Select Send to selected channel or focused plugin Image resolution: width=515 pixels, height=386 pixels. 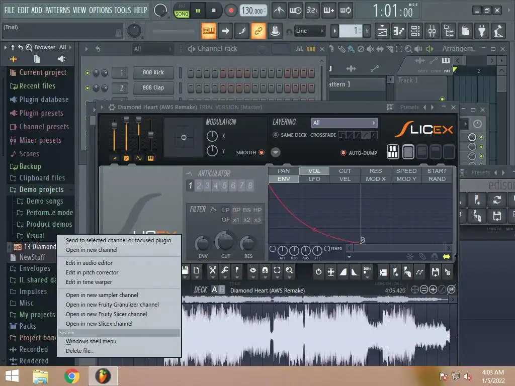point(118,240)
